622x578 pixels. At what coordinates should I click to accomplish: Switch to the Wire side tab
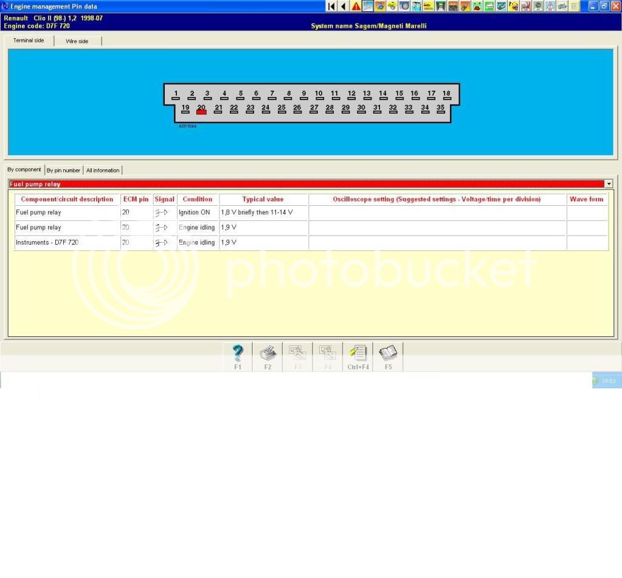coord(77,41)
